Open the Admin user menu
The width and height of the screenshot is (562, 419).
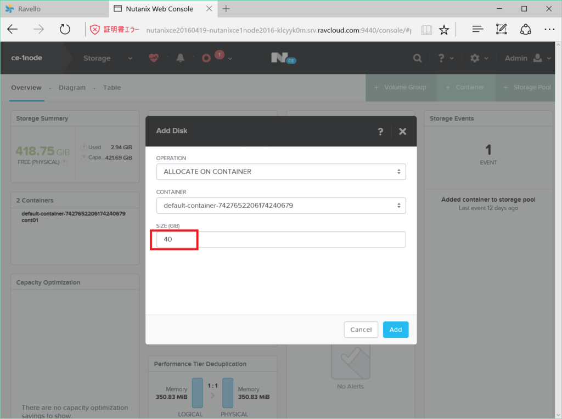pyautogui.click(x=527, y=58)
